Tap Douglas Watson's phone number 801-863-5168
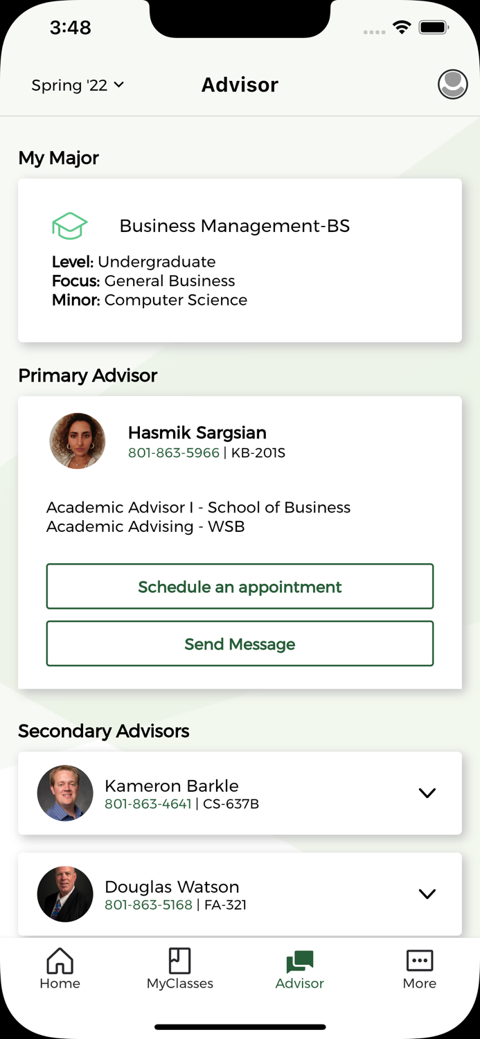 (148, 905)
